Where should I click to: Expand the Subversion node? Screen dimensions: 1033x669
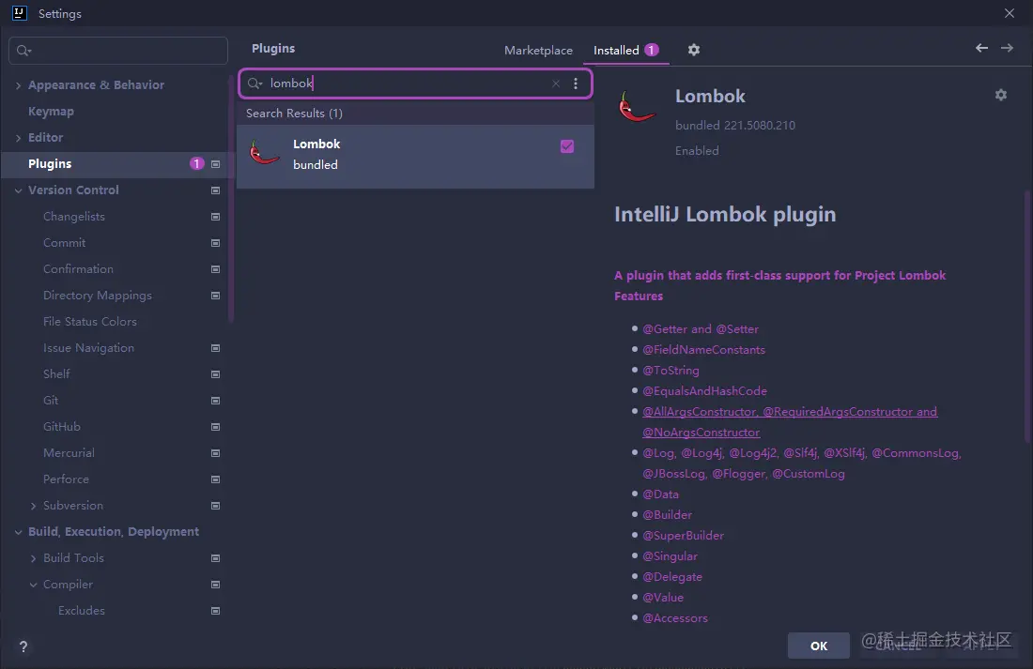33,506
